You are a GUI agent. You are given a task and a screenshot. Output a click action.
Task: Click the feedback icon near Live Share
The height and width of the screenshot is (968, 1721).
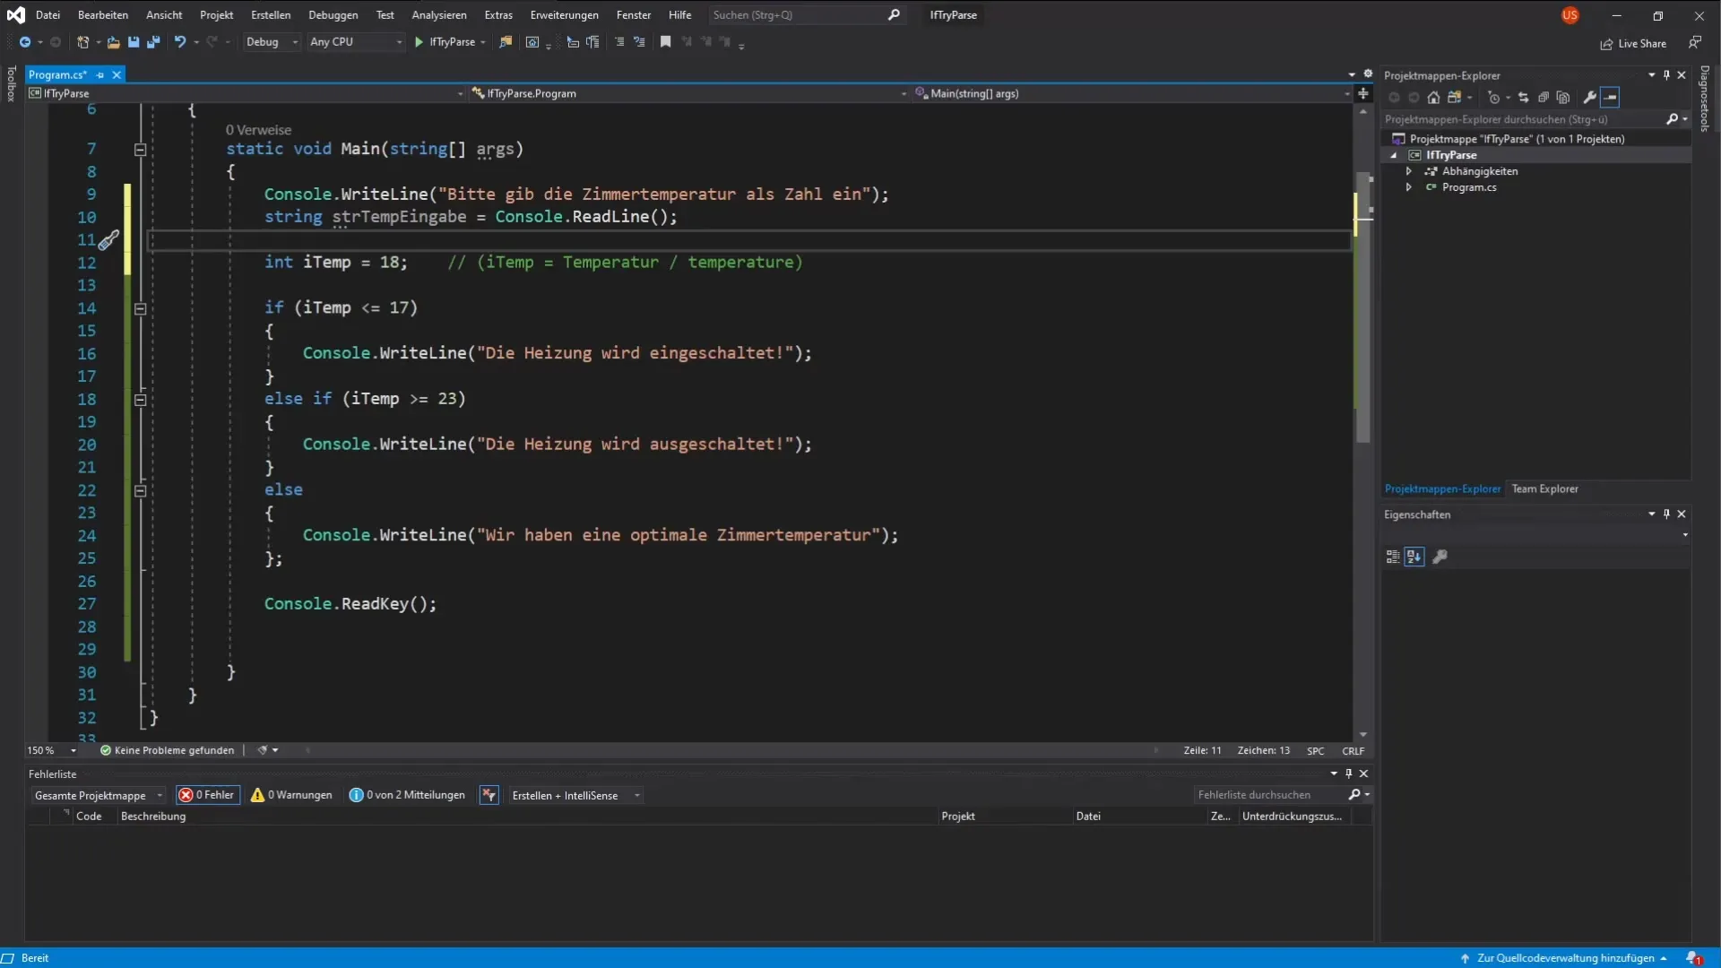click(1695, 42)
